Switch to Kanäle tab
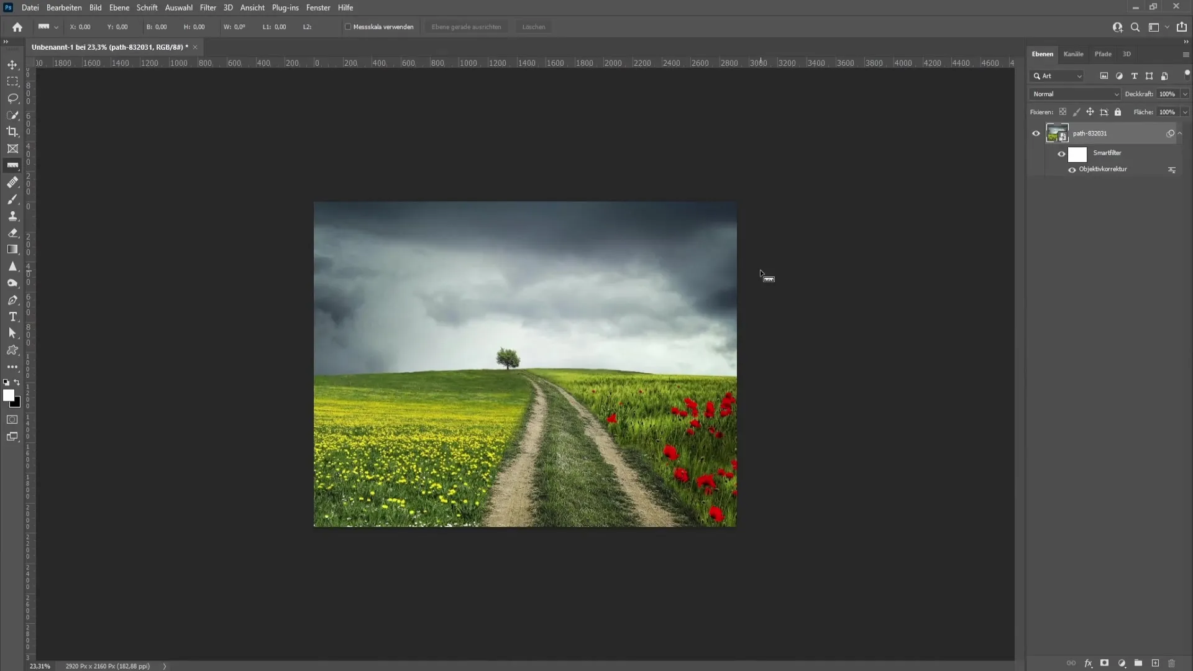1193x671 pixels. tap(1073, 53)
